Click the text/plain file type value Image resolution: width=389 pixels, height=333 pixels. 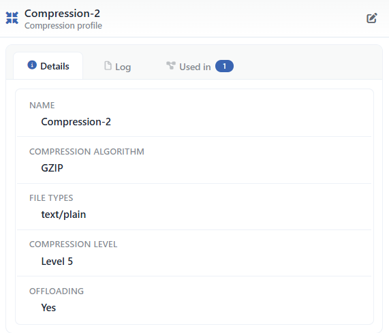click(63, 215)
